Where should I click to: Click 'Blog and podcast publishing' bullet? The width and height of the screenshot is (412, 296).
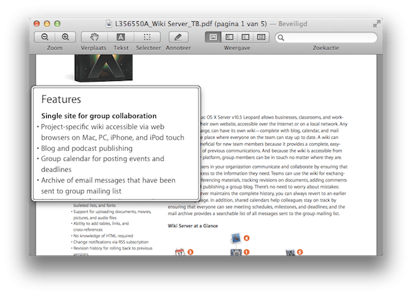coord(87,149)
